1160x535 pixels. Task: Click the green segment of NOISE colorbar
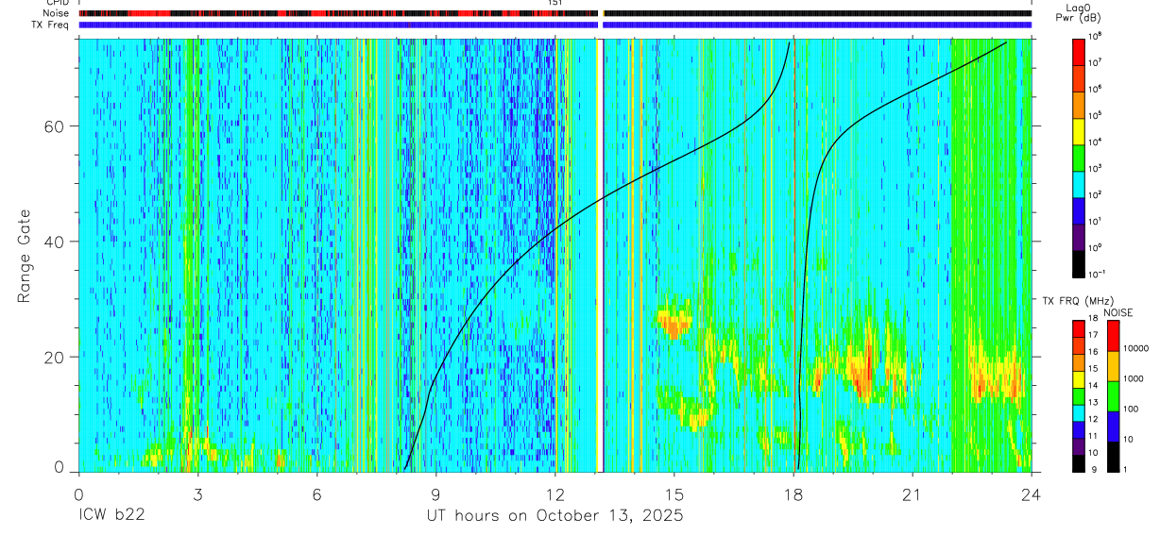(1113, 396)
